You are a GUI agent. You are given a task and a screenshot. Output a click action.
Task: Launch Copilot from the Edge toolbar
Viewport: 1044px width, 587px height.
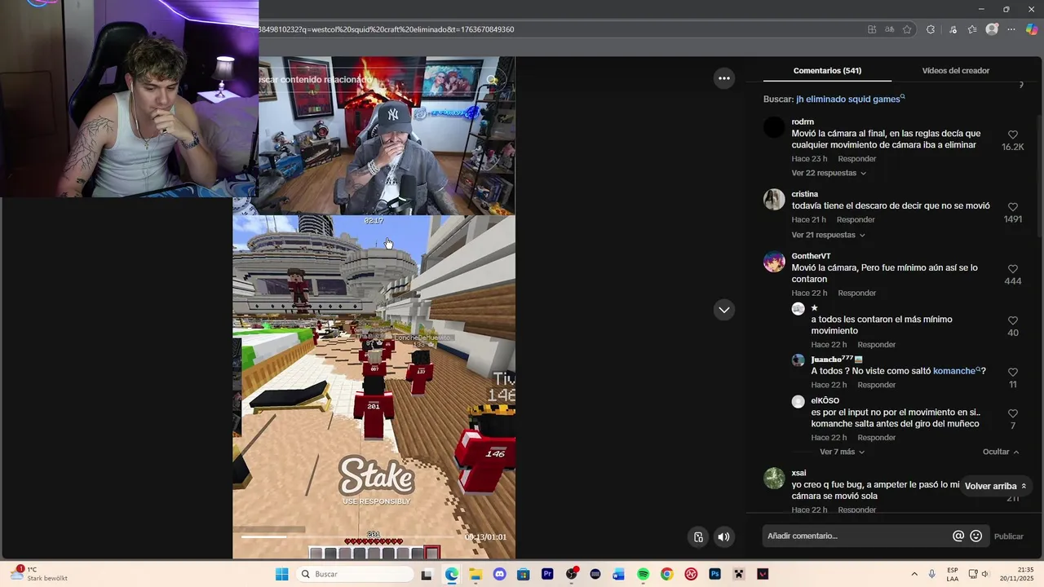point(1032,29)
